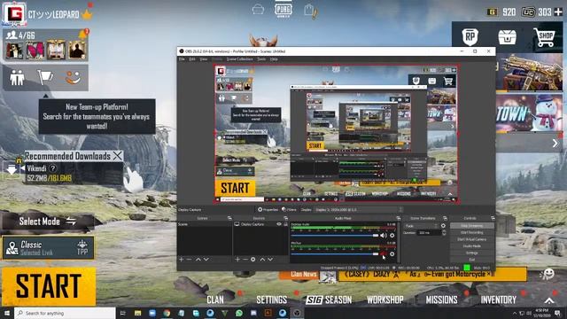Click the Duration spinner arrows
The image size is (567, 319).
tap(444, 232)
